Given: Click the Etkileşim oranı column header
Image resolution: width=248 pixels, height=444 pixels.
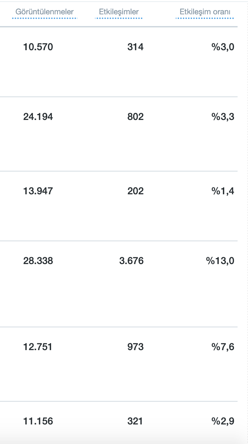Looking at the screenshot, I should (x=205, y=12).
